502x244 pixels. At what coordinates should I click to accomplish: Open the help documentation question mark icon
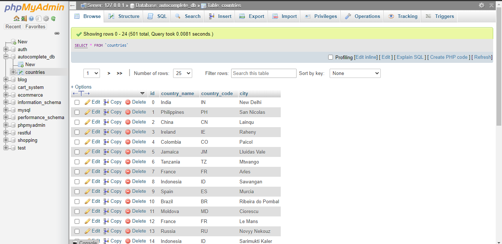click(31, 18)
